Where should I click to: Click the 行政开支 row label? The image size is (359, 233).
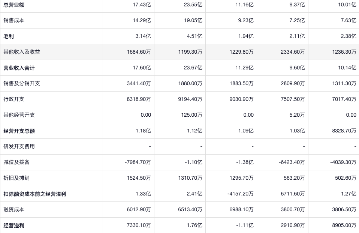click(x=14, y=99)
